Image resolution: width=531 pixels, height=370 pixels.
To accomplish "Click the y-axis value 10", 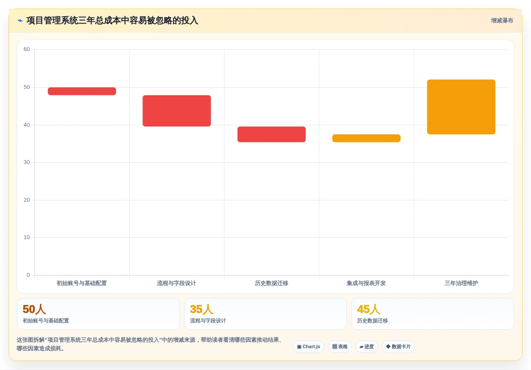I will [x=27, y=237].
